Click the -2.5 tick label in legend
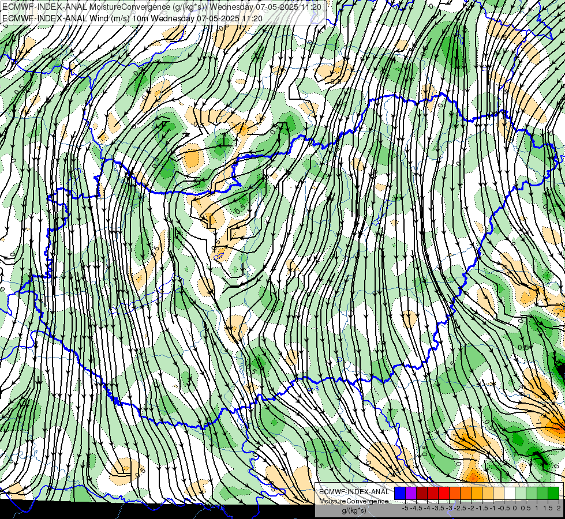 [460, 508]
